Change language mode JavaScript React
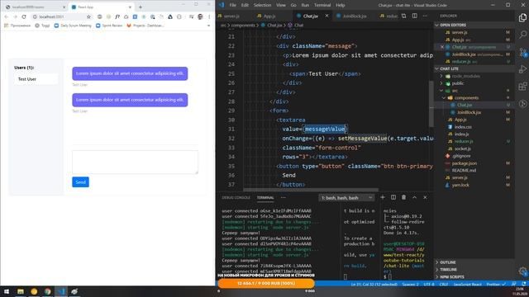The width and height of the screenshot is (529, 297). point(467,284)
